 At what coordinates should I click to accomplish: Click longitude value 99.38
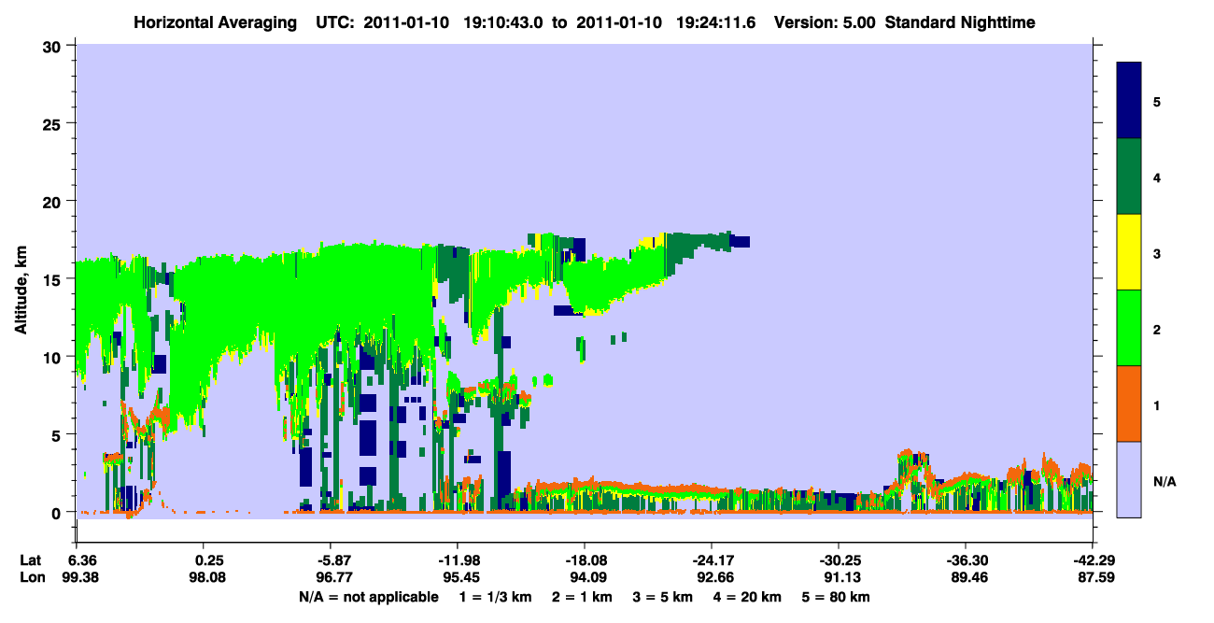(x=82, y=578)
